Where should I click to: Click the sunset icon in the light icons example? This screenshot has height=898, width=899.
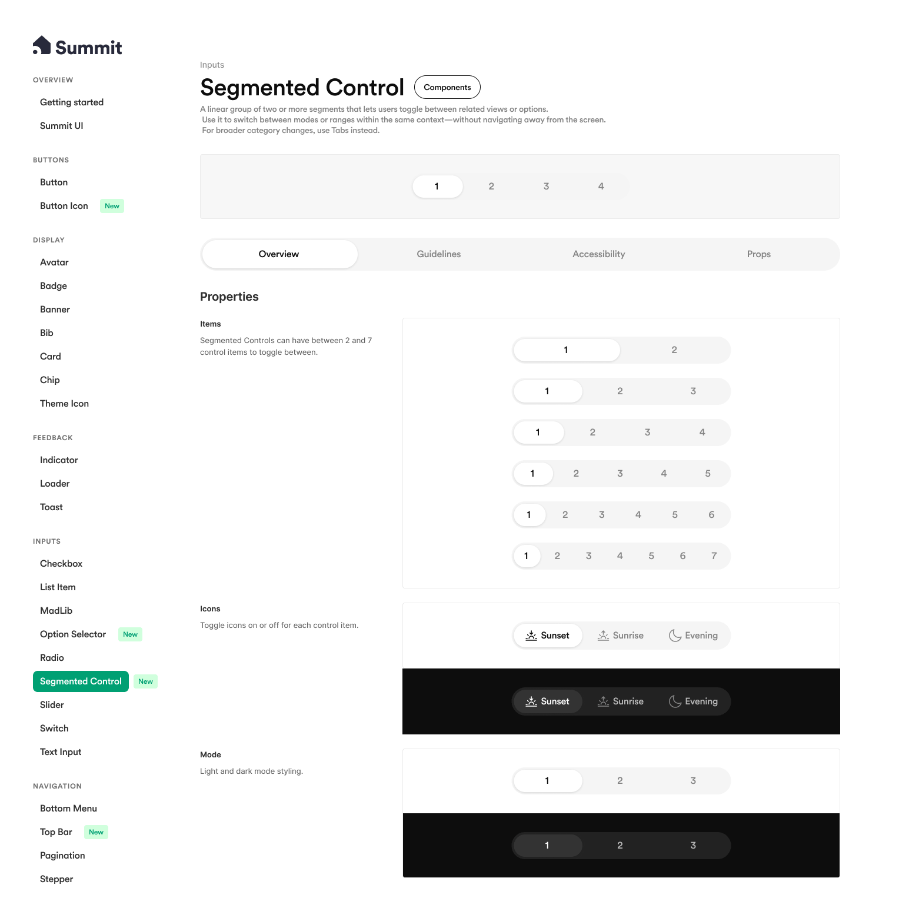click(x=531, y=636)
